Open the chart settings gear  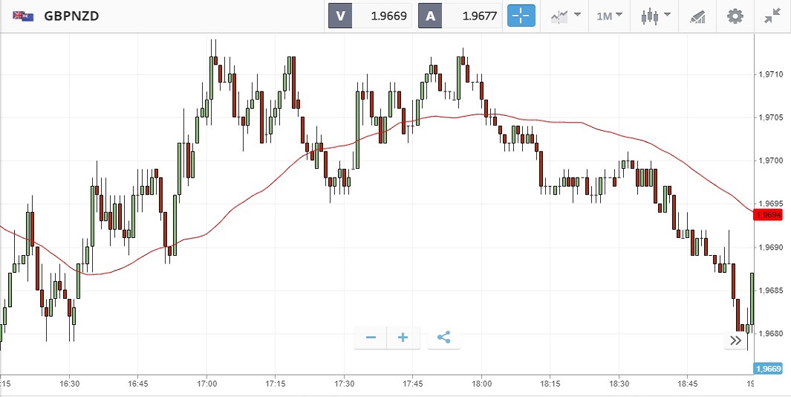click(735, 16)
